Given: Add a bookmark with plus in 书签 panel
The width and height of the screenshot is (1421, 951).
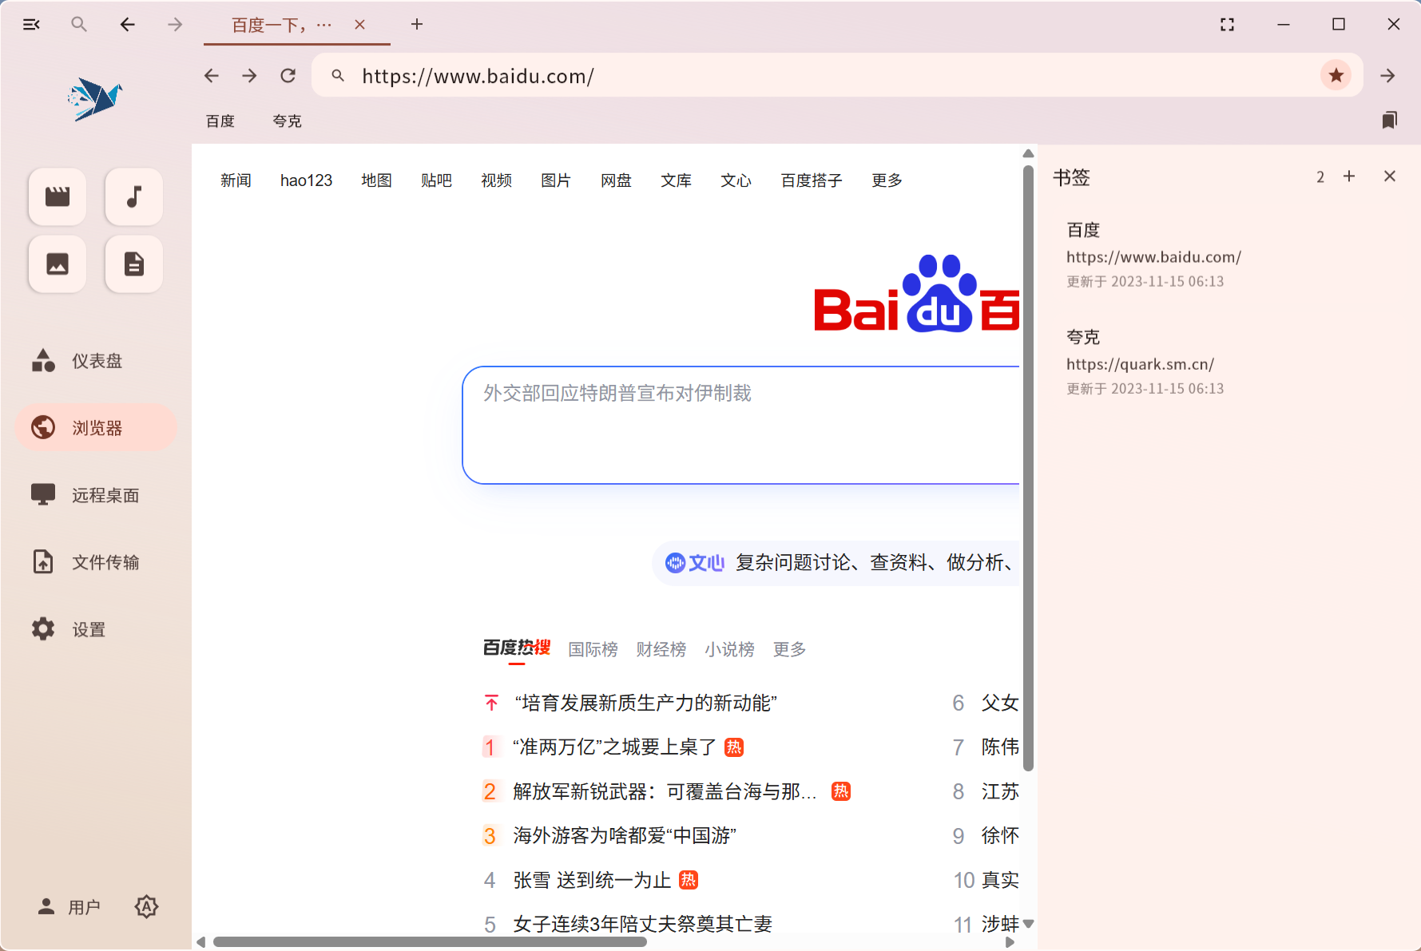Looking at the screenshot, I should pyautogui.click(x=1349, y=176).
